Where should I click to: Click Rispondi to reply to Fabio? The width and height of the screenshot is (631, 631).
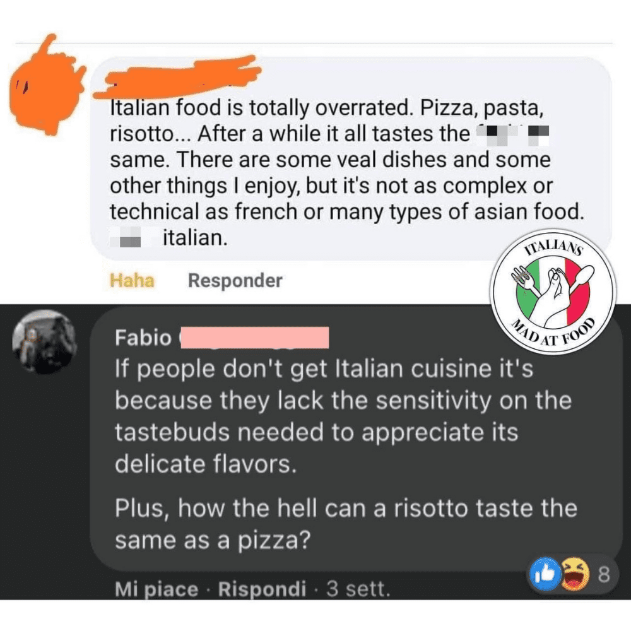[262, 589]
